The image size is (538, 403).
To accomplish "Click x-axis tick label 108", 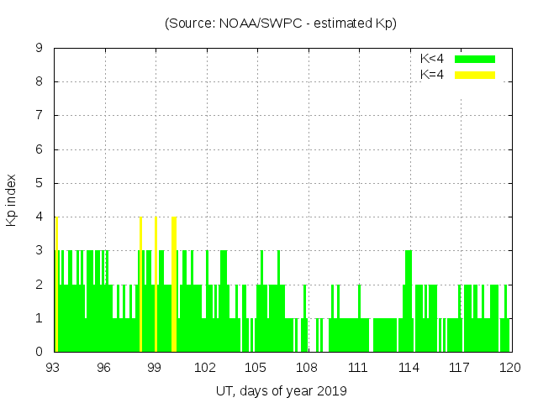I will coord(307,368).
